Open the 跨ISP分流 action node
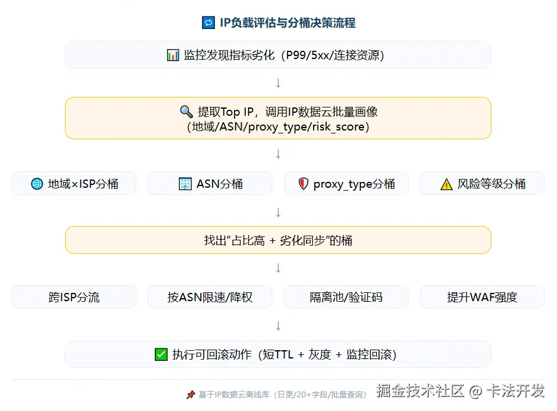This screenshot has height=411, width=557. pos(74,297)
